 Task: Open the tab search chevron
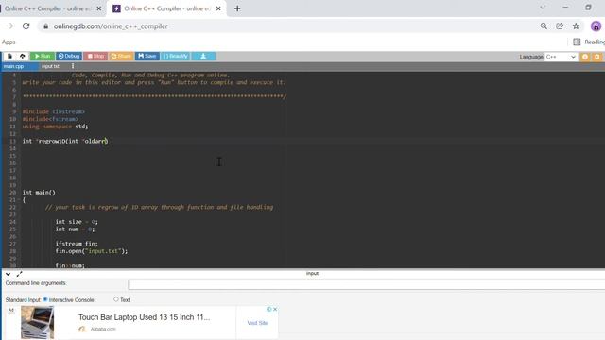pyautogui.click(x=543, y=8)
